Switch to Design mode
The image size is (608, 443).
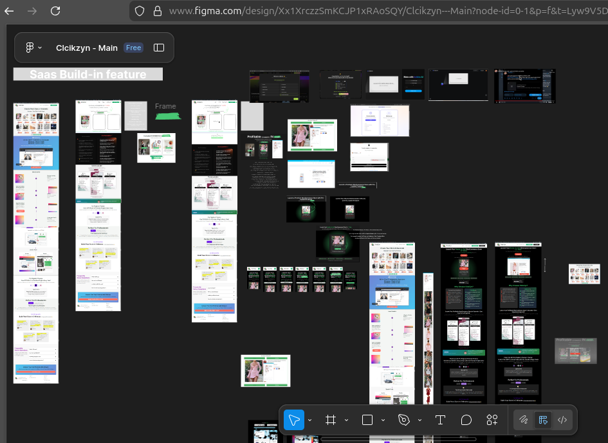click(543, 420)
